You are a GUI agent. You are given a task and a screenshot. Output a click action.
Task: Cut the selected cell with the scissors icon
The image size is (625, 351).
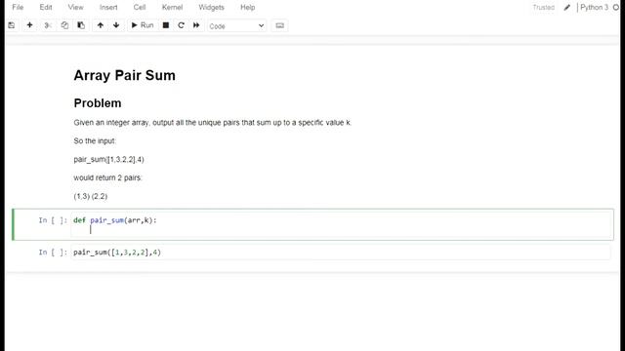48,25
